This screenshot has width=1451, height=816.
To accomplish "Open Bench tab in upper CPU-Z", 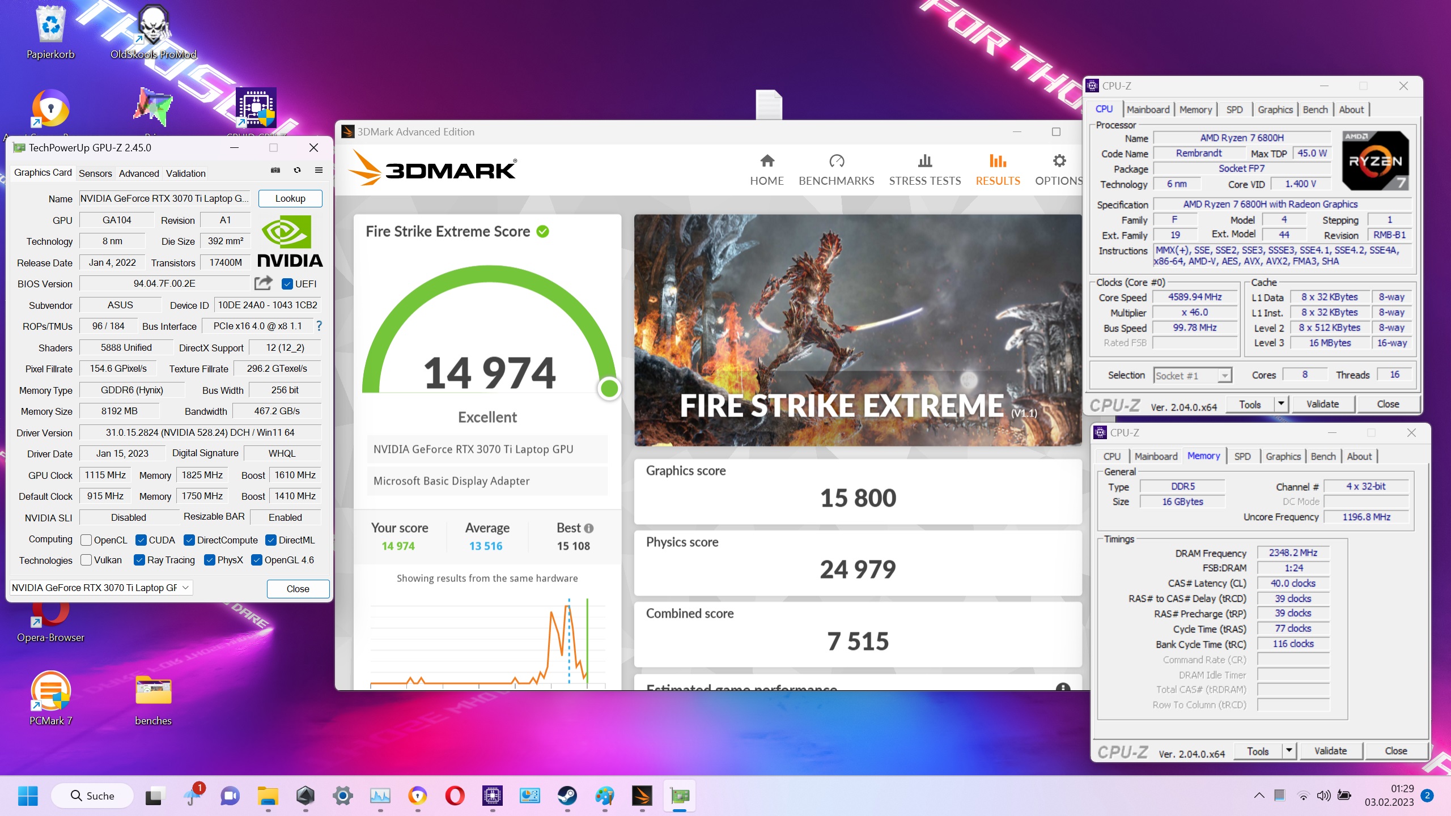I will point(1315,109).
